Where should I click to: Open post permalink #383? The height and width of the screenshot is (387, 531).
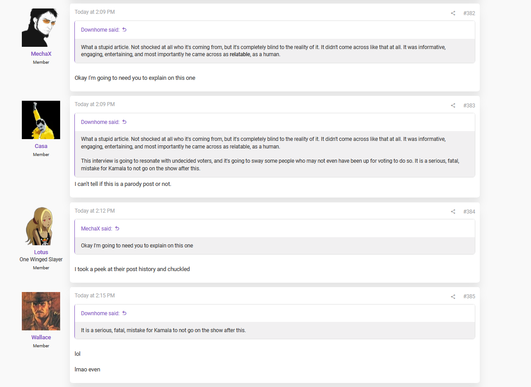(469, 105)
